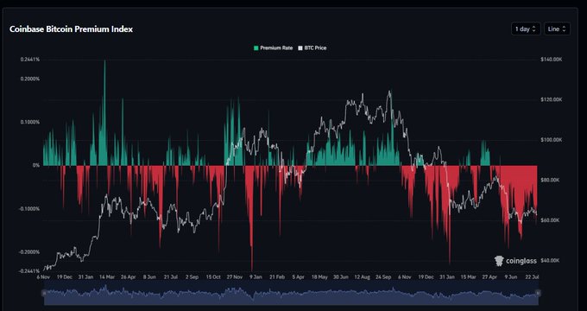Click the 27 Nov date label
This screenshot has width=587, height=311.
(235, 277)
